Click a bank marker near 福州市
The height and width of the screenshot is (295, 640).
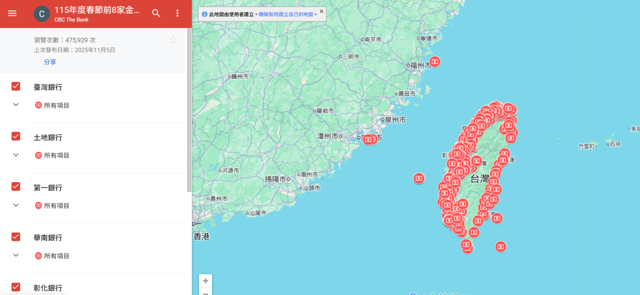coord(434,62)
